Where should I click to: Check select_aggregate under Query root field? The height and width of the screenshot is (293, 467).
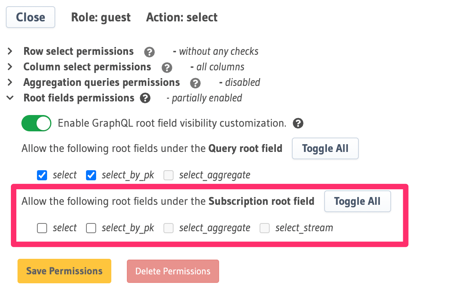point(169,175)
